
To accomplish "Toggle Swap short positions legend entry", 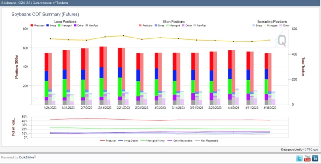I will pos(160,26).
